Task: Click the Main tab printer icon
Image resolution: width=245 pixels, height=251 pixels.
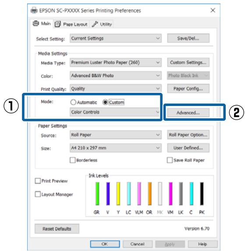Action: (36, 23)
